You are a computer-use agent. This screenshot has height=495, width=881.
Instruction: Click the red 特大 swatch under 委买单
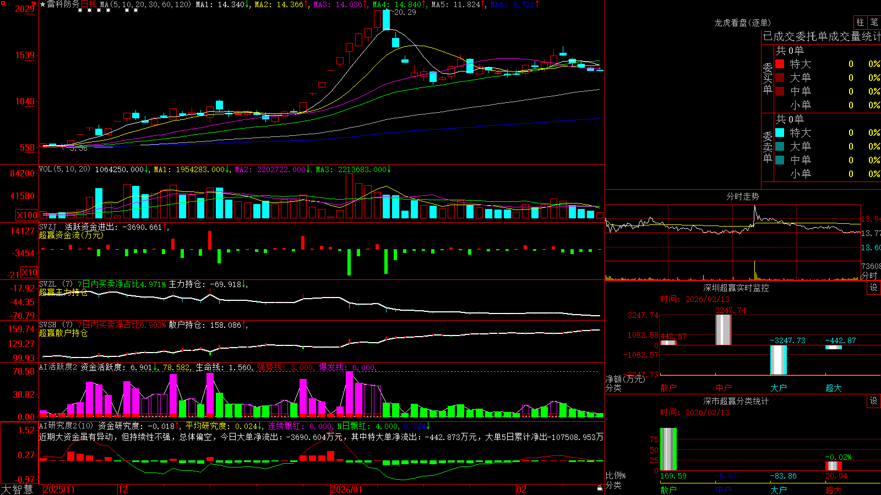[780, 64]
